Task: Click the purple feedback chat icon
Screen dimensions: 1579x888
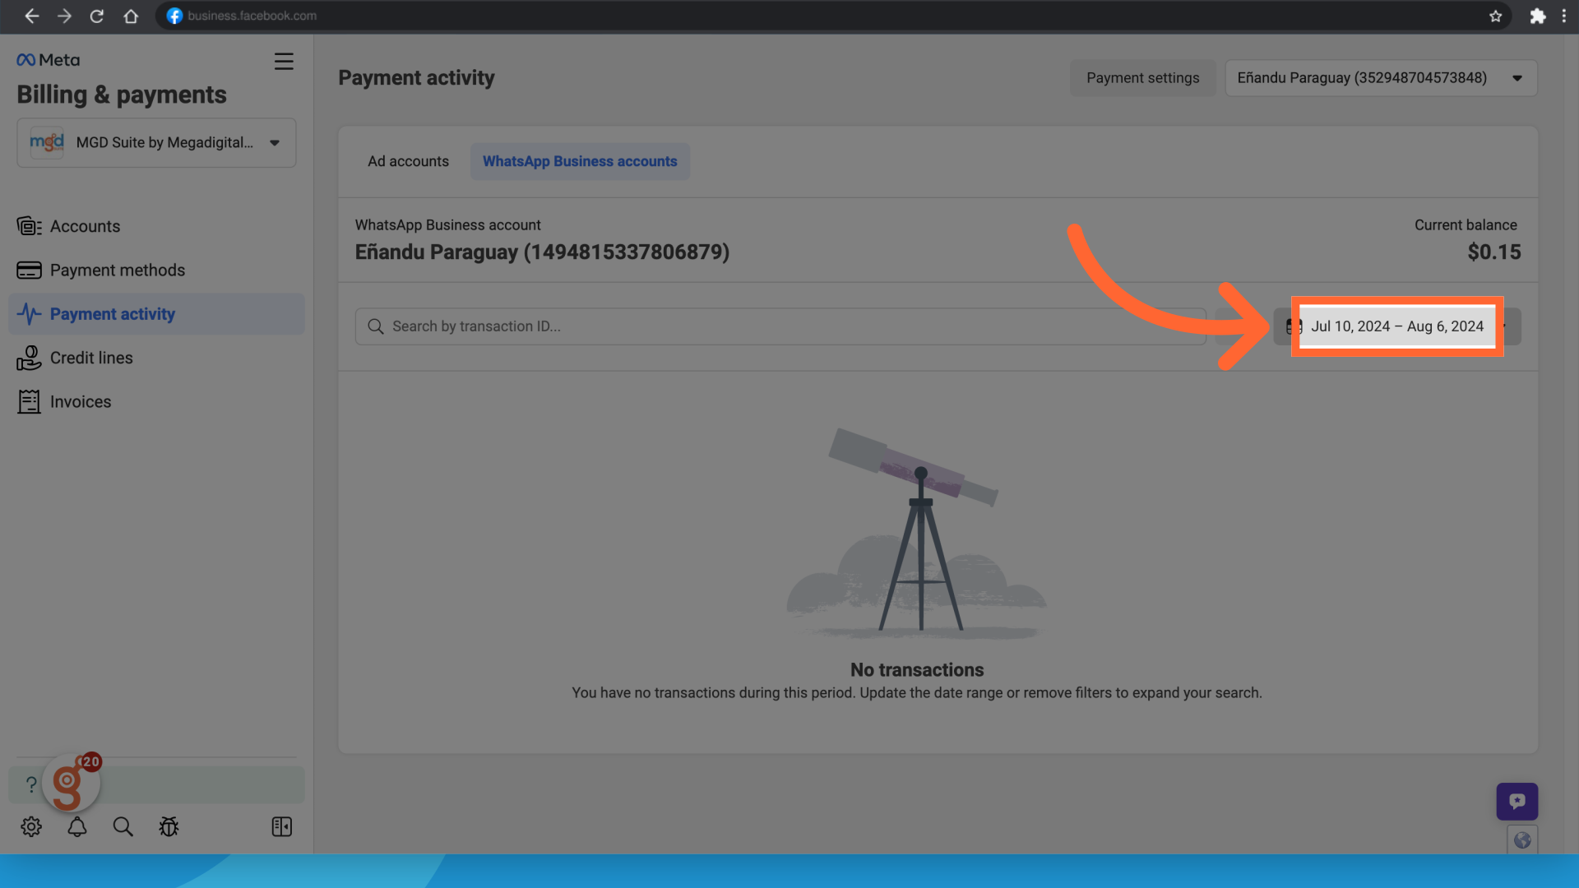Action: pos(1516,801)
